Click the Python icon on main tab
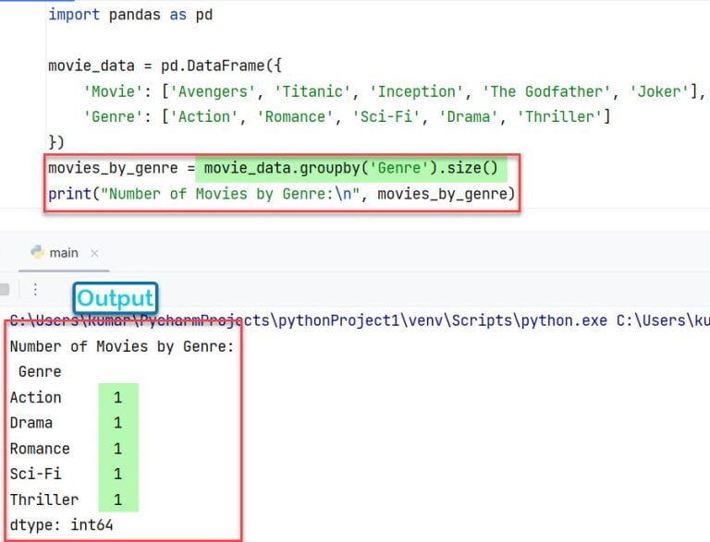The width and height of the screenshot is (710, 542). (x=38, y=252)
